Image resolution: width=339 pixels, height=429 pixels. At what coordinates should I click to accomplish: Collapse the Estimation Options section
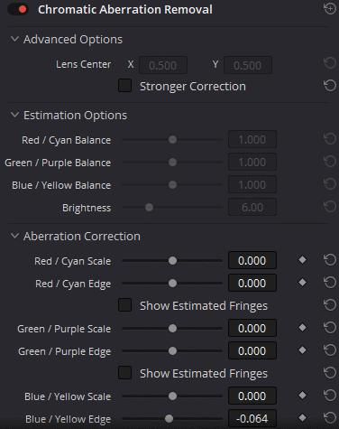coord(14,115)
